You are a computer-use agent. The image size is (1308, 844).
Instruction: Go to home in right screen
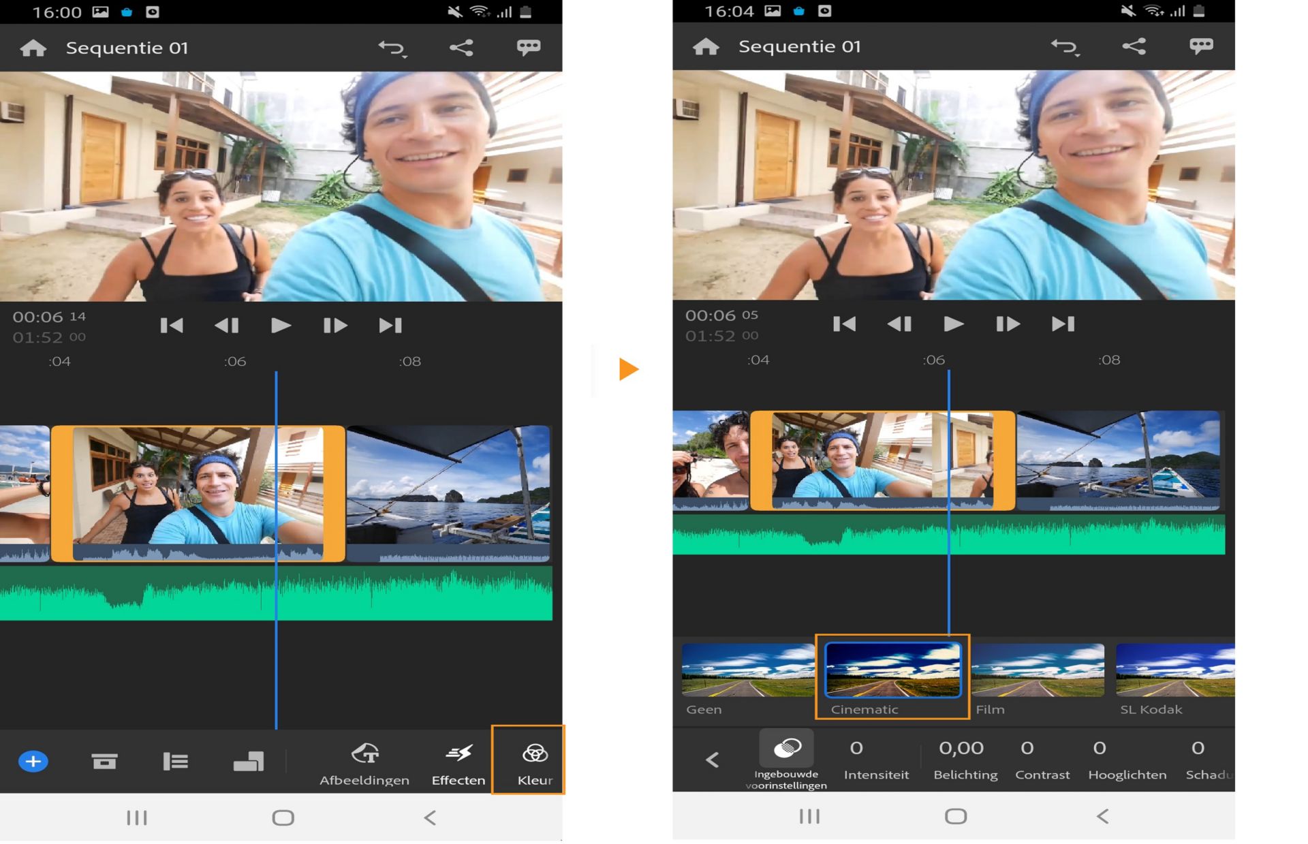click(x=706, y=46)
